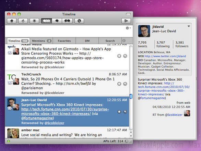The height and width of the screenshot is (151, 201).
Task: Refresh the timeline with reload button
Action: pos(23,21)
